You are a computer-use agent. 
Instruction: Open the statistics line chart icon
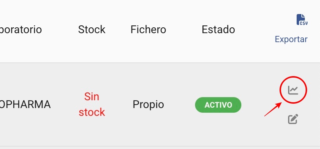tap(293, 90)
